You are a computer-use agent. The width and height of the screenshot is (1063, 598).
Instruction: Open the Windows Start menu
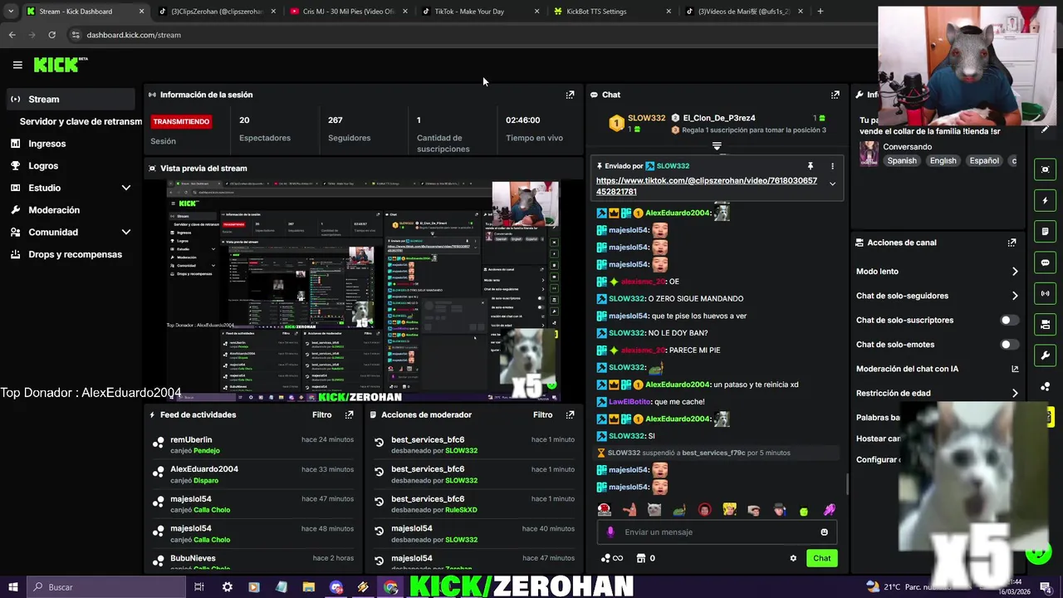(x=12, y=587)
